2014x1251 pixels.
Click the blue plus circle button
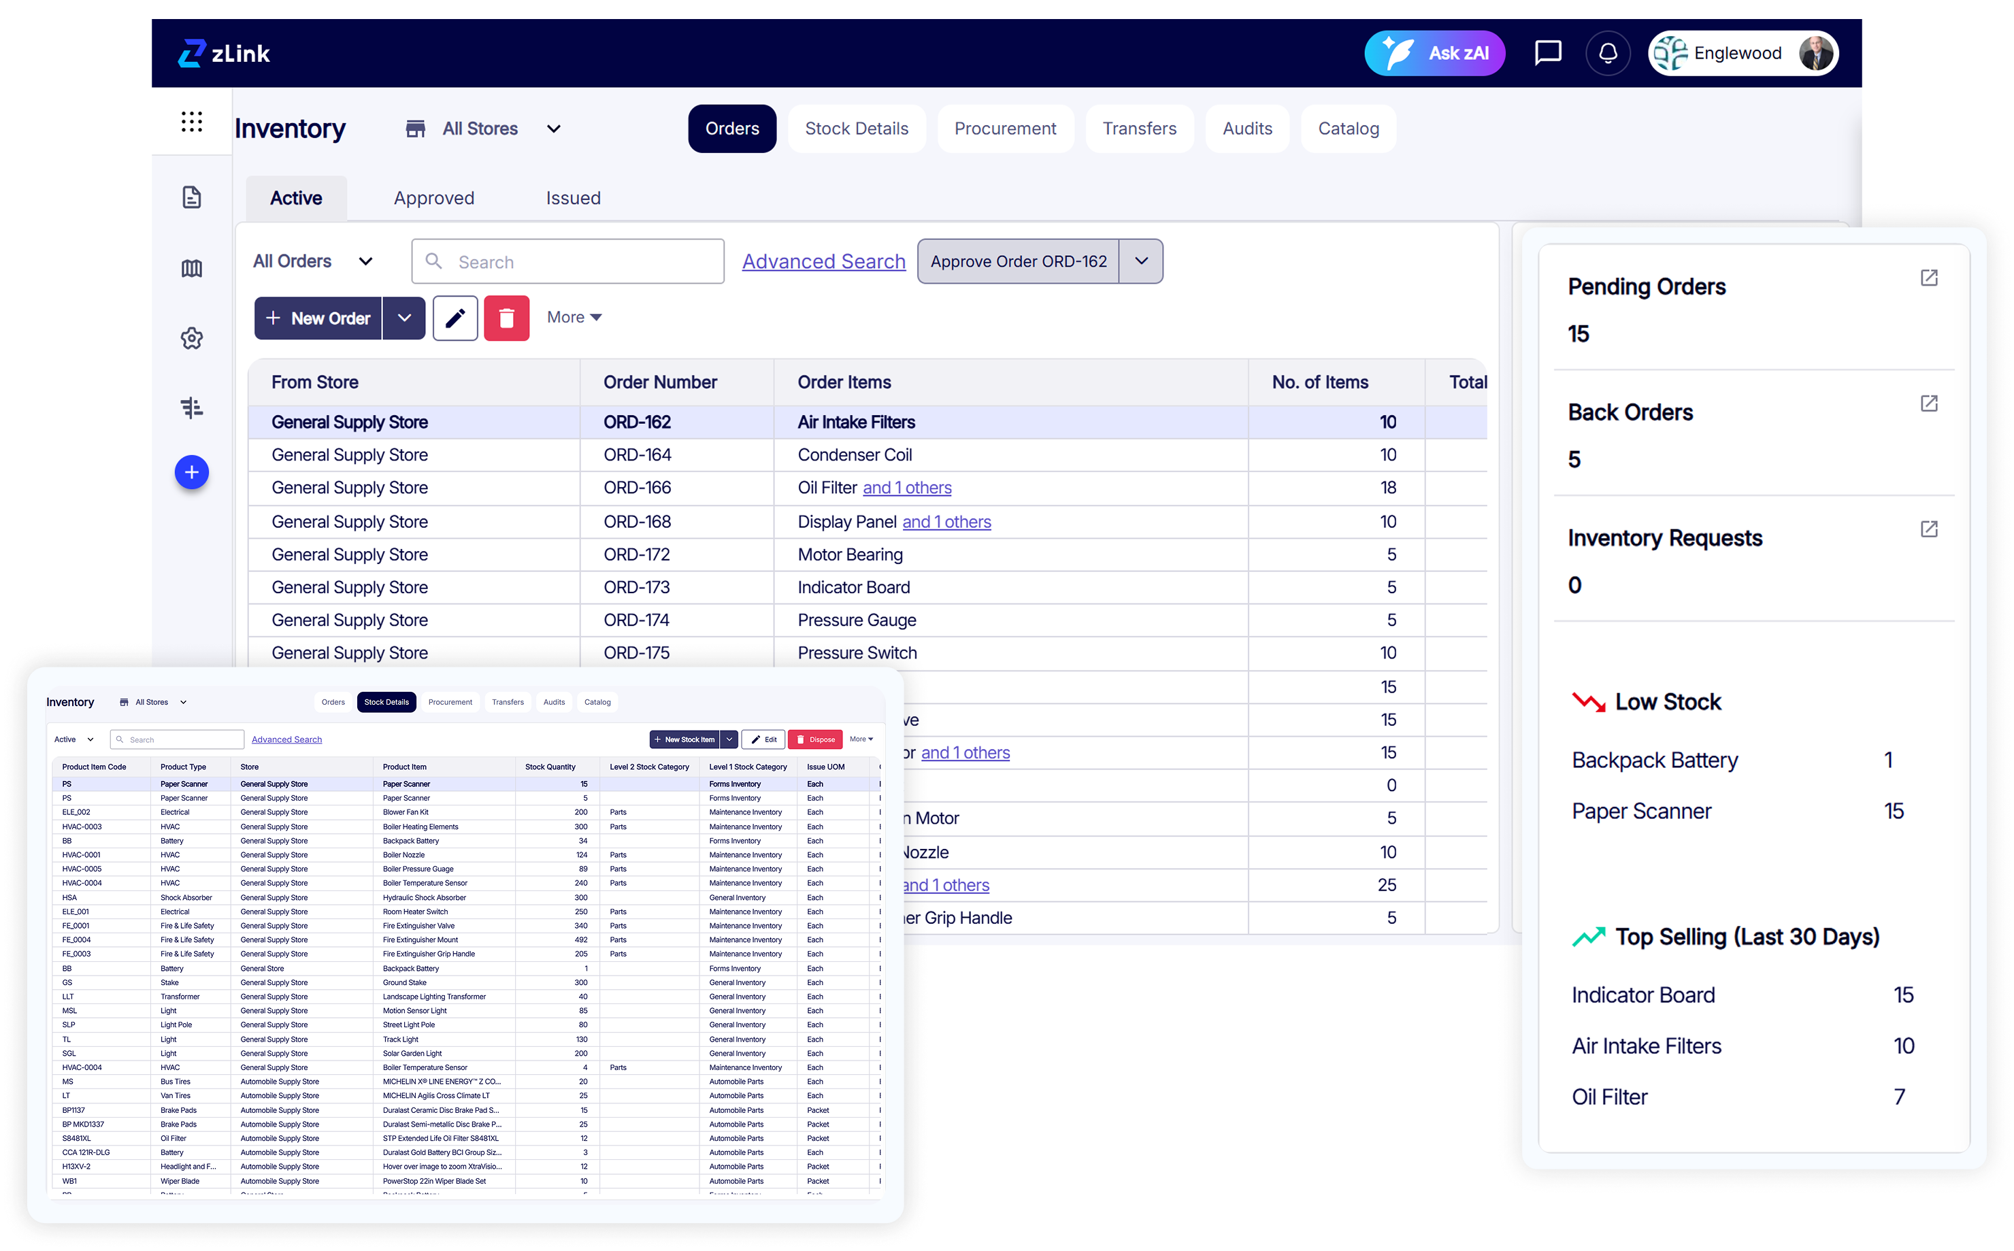coord(191,472)
